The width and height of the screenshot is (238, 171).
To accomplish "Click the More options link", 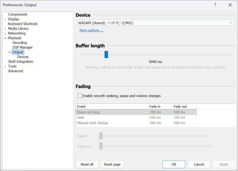I will coord(91,30).
